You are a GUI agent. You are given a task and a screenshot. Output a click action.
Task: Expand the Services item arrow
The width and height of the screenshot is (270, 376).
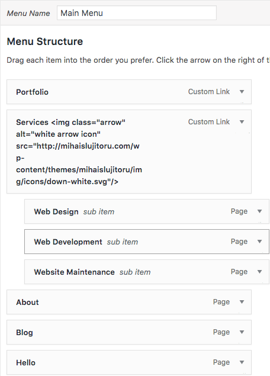tap(242, 122)
